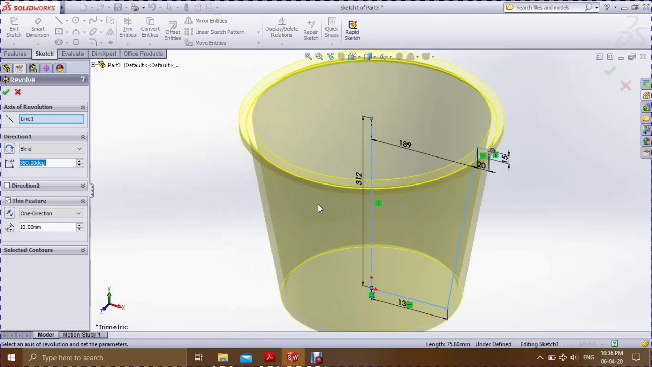652x367 pixels.
Task: Click the Search files and models box
Action: pos(549,7)
